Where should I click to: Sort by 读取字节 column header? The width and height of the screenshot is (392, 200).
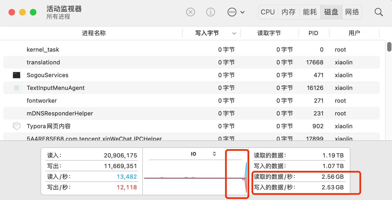click(269, 33)
